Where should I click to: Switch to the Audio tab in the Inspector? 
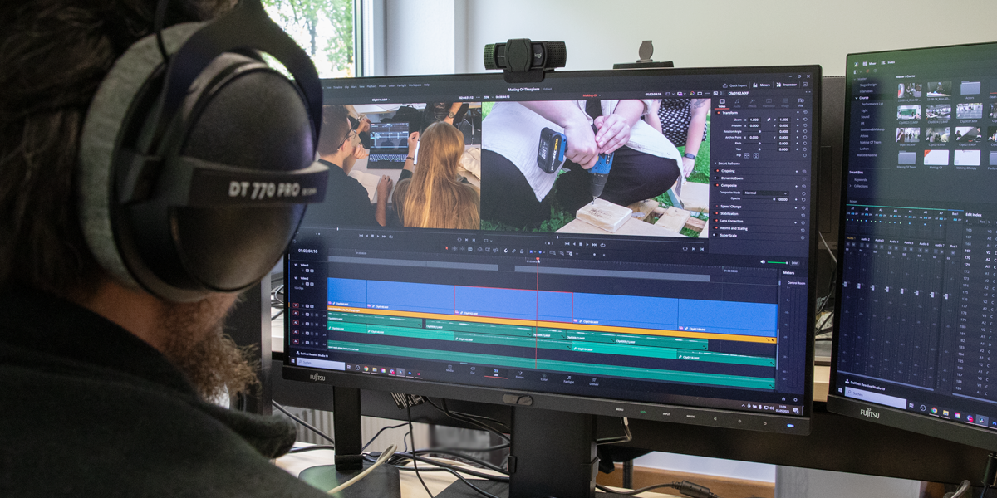pyautogui.click(x=736, y=105)
